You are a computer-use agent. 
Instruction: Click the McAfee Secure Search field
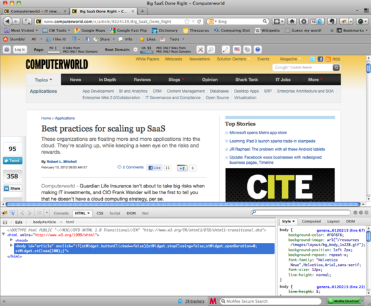(x=271, y=301)
